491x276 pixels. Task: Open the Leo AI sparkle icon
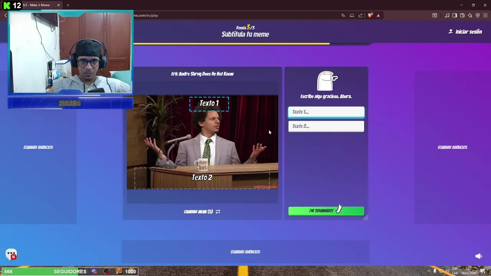point(470,15)
